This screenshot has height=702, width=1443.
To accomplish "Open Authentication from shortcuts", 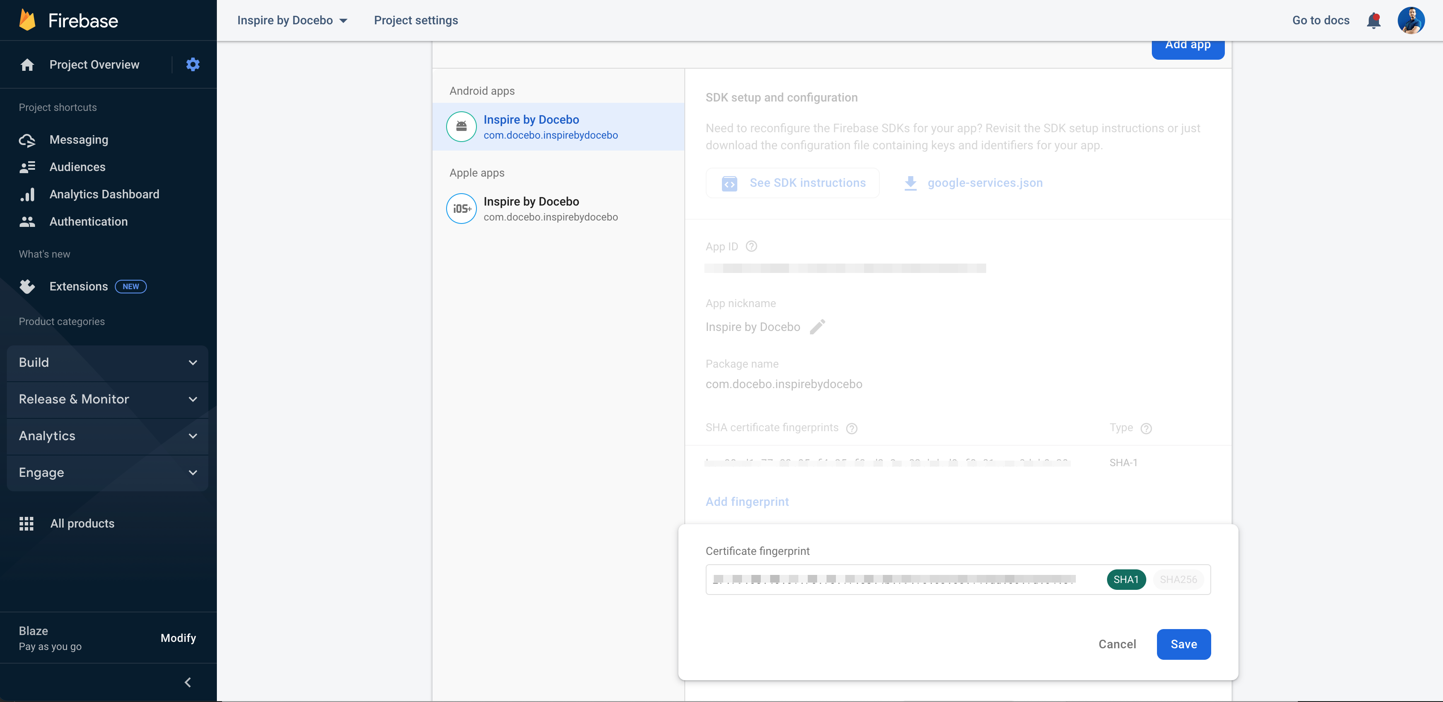I will 88,222.
